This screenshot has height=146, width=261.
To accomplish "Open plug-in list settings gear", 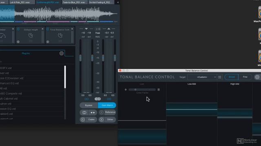I will 62,53.
